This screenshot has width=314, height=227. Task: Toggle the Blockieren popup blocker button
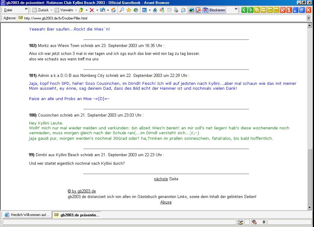pos(214,10)
